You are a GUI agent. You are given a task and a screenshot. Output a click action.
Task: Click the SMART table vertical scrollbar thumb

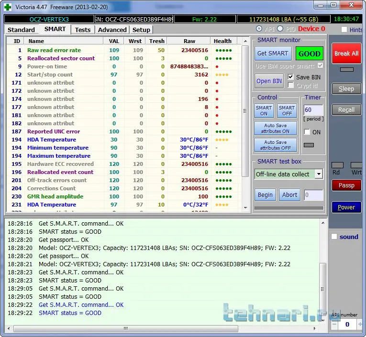pyautogui.click(x=245, y=111)
